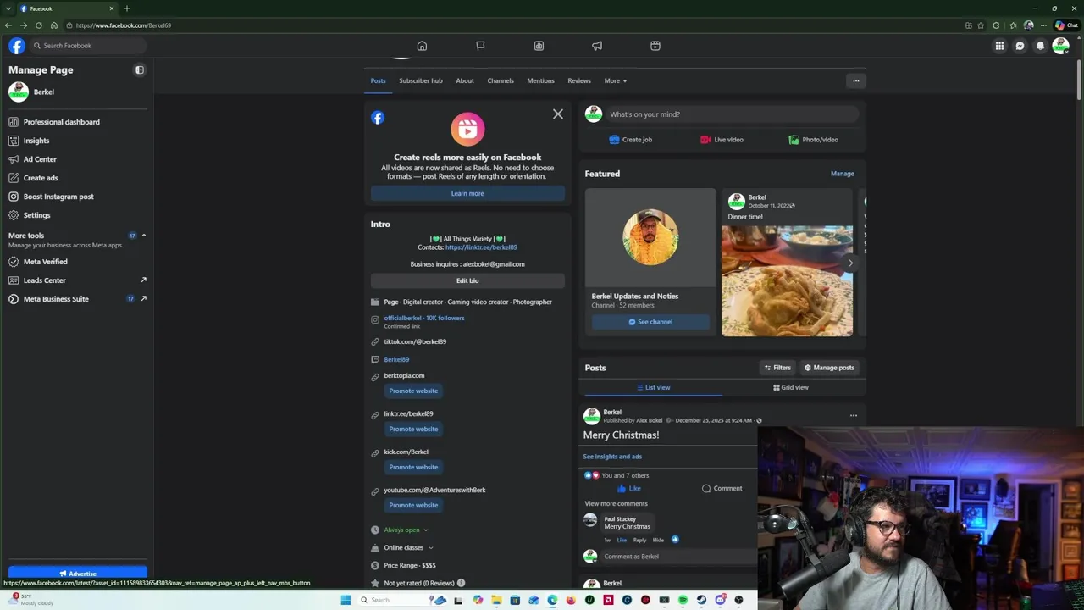The image size is (1084, 610).
Task: Open File Explorer from the taskbar
Action: pos(496,600)
